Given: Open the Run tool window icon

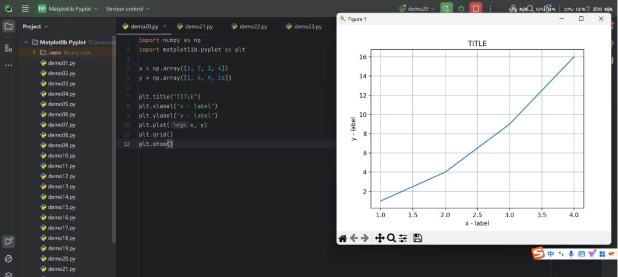Looking at the screenshot, I should [x=8, y=241].
